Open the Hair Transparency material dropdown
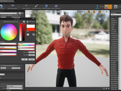 tap(8, 66)
